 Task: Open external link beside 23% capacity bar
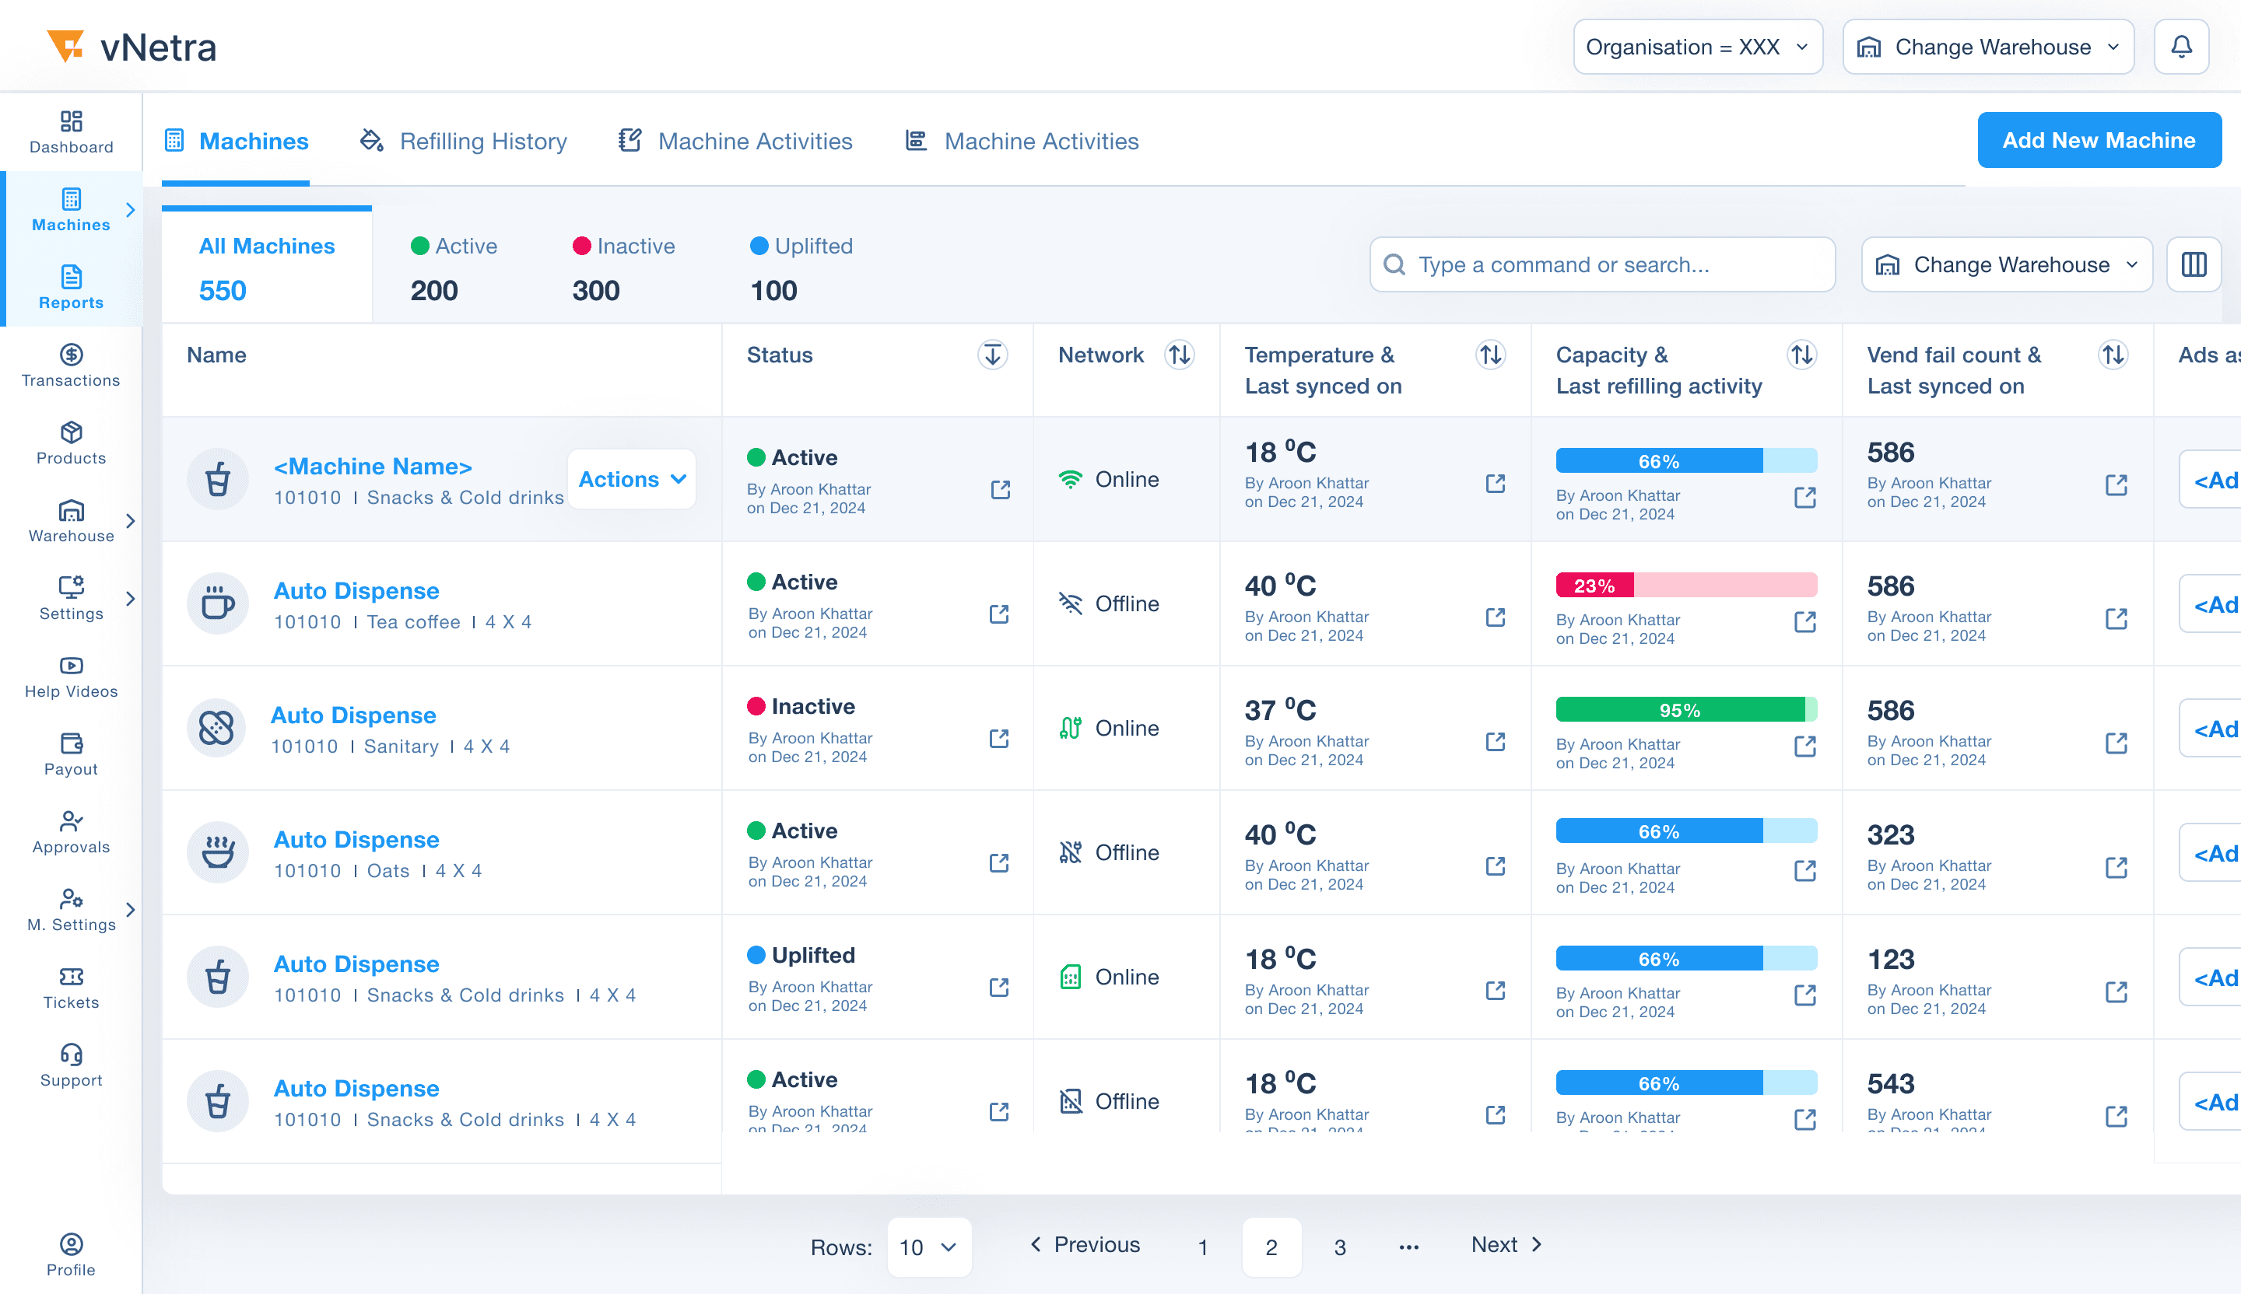click(1804, 622)
